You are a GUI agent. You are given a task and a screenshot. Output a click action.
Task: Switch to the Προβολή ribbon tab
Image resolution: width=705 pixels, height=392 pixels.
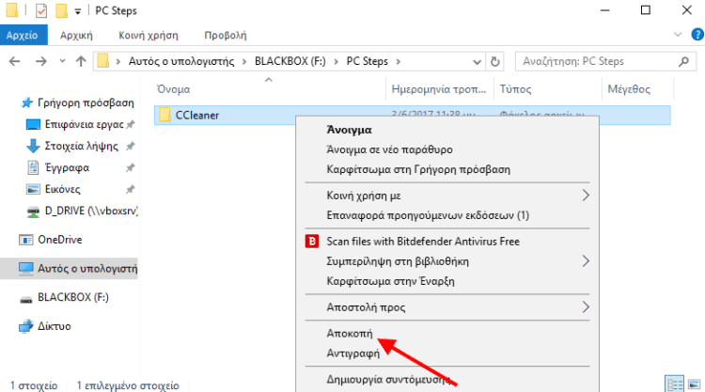[x=226, y=35]
